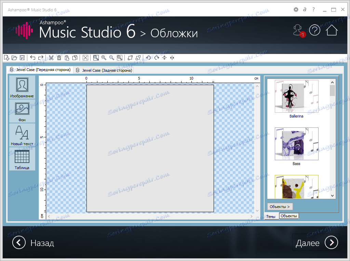Switch to Jewel Case (Задняя сторона) tab

point(104,70)
